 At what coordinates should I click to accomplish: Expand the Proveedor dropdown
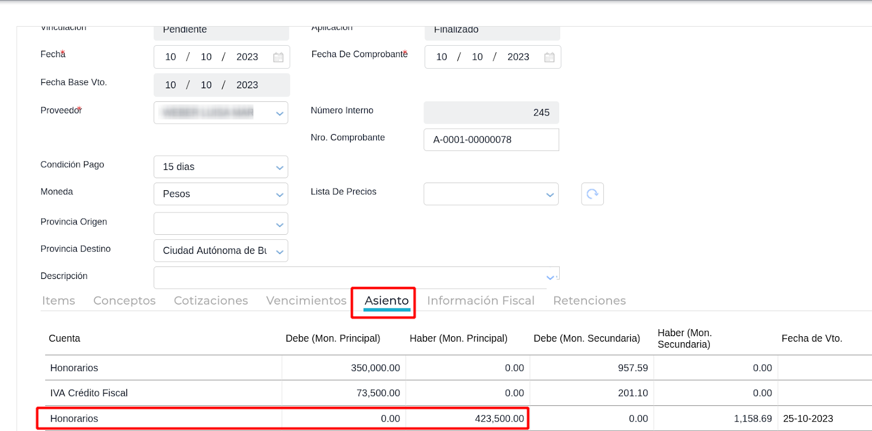coord(280,113)
